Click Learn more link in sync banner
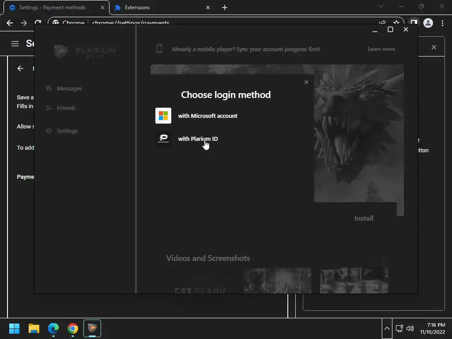Image resolution: width=452 pixels, height=339 pixels. point(381,49)
